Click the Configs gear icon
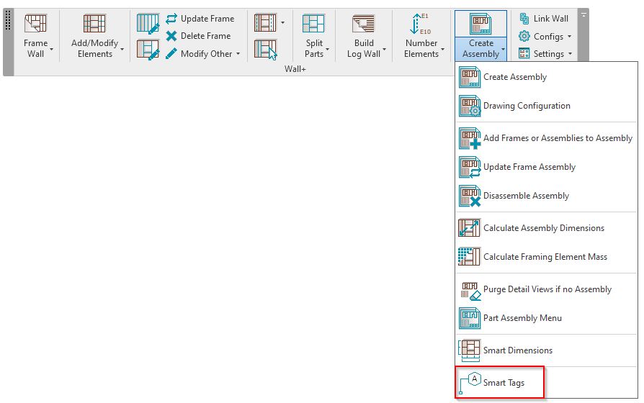Screen dimensions: 644x403 pos(524,36)
